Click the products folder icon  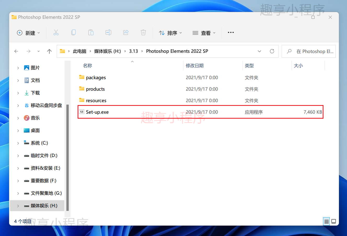(82, 89)
